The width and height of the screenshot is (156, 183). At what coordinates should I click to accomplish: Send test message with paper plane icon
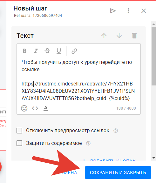point(113,11)
